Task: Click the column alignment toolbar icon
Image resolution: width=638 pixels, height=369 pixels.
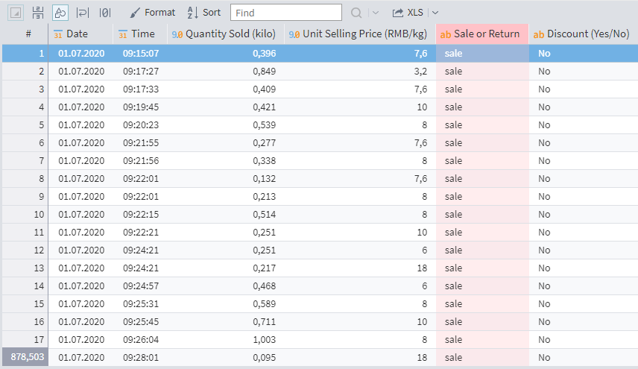Action: (x=38, y=13)
